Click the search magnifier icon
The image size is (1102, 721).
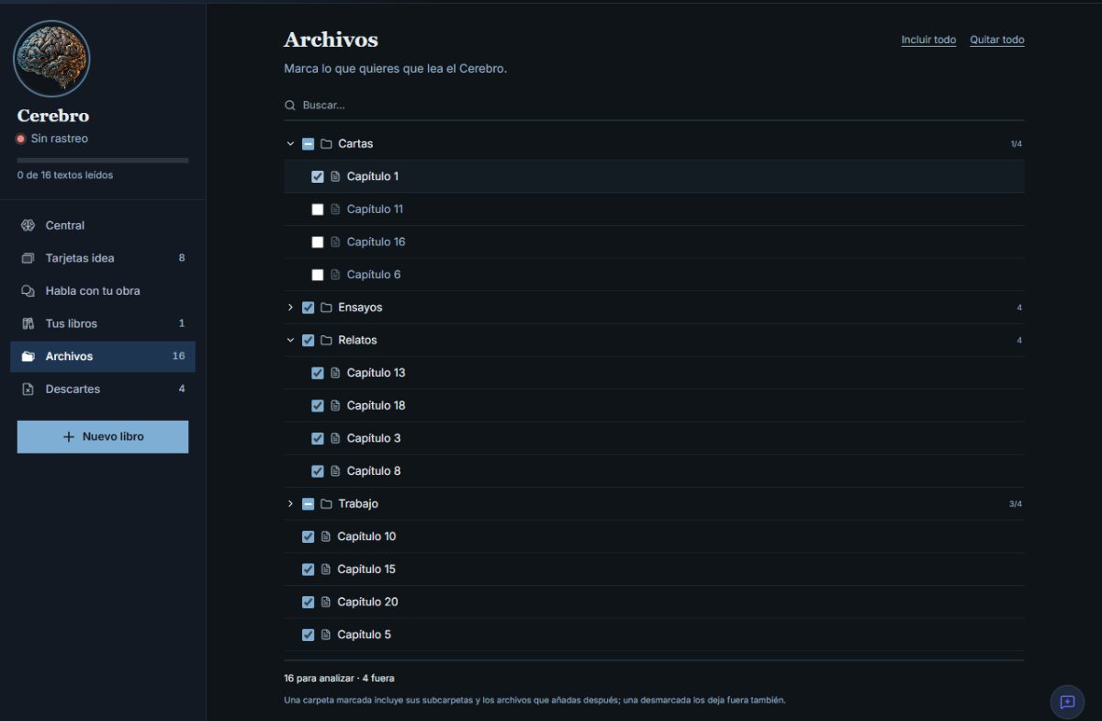pyautogui.click(x=290, y=106)
